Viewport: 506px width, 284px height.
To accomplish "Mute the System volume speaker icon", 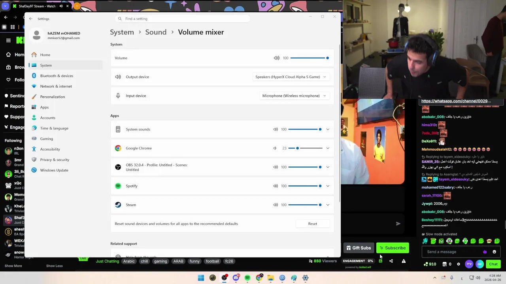I will tap(276, 58).
